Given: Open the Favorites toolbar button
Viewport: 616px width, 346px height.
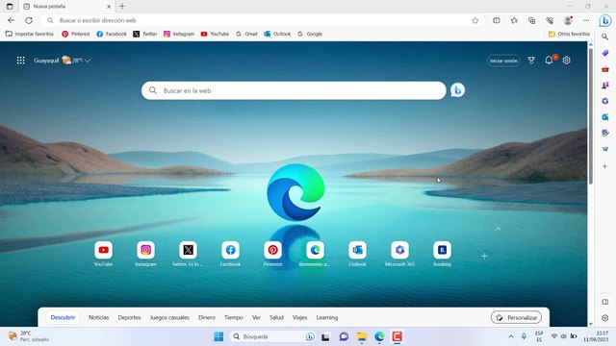Looking at the screenshot, I should 514,20.
